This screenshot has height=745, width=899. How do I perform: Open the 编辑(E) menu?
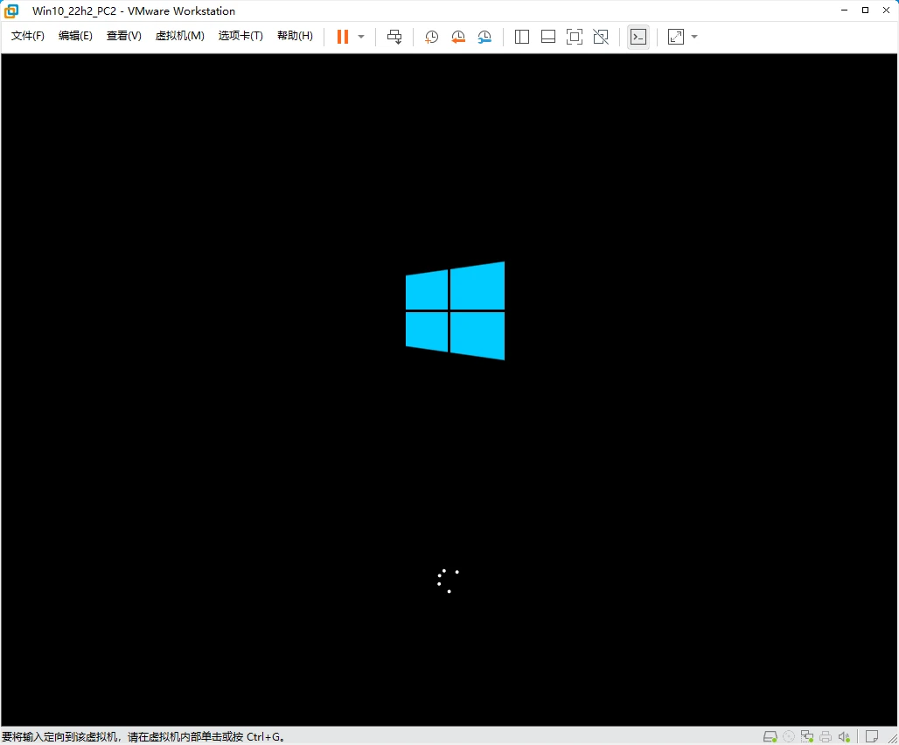(75, 36)
